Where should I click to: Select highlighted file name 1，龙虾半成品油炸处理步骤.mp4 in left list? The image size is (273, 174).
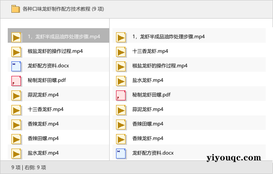tap(64, 37)
